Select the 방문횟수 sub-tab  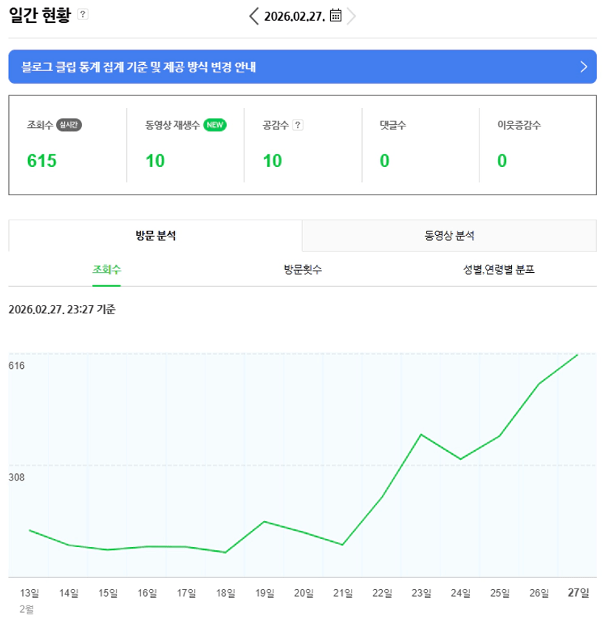(303, 270)
